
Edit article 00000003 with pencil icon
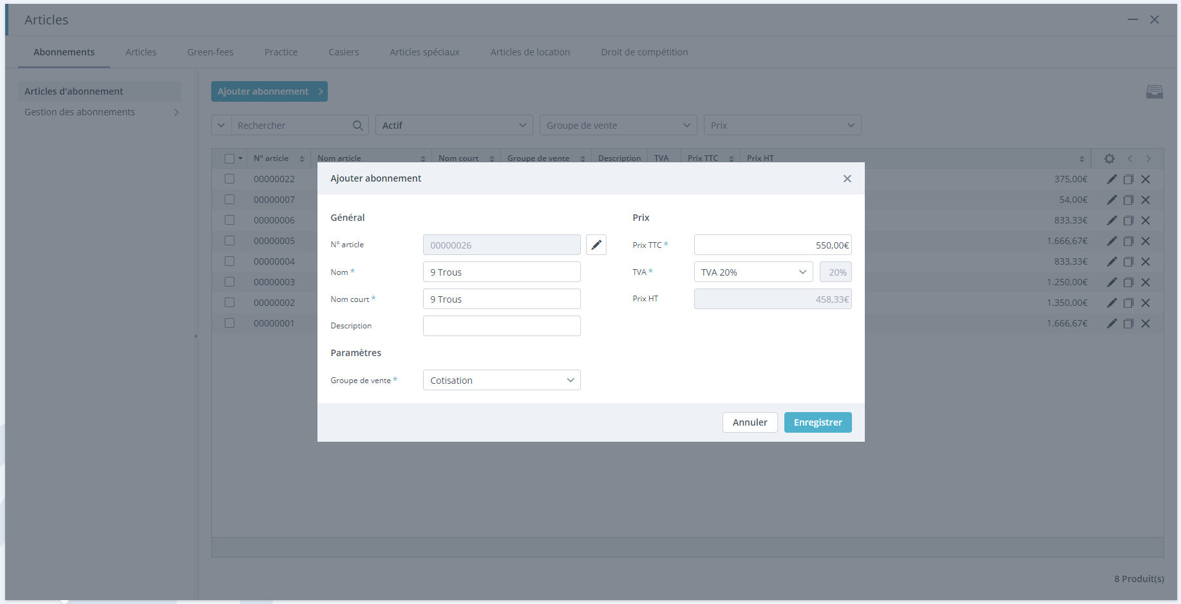tap(1112, 282)
